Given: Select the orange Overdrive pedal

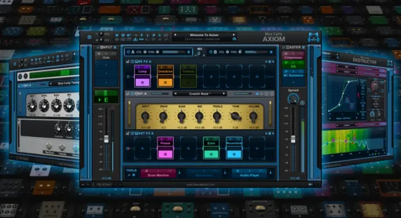Looking at the screenshot, I should coord(165,73).
